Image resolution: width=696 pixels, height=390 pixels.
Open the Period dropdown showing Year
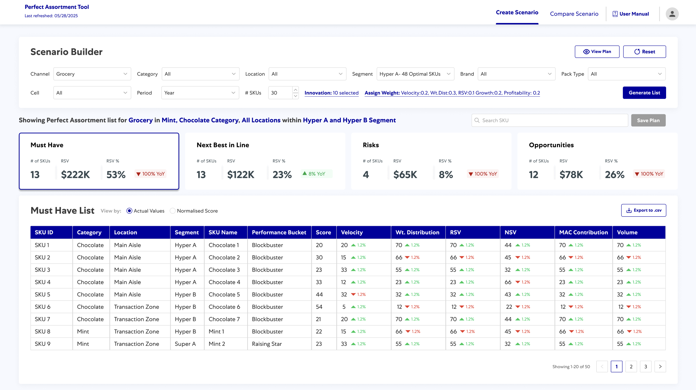(200, 93)
